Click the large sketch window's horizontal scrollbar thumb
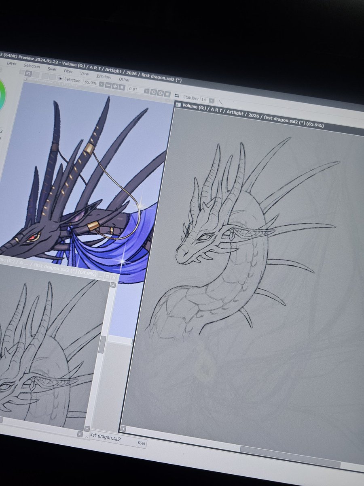This screenshot has height=486, width=364. [x=290, y=456]
